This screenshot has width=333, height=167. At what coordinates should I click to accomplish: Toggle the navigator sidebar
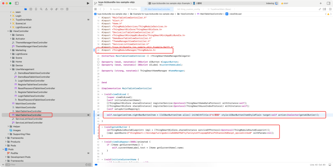pos(17,3)
